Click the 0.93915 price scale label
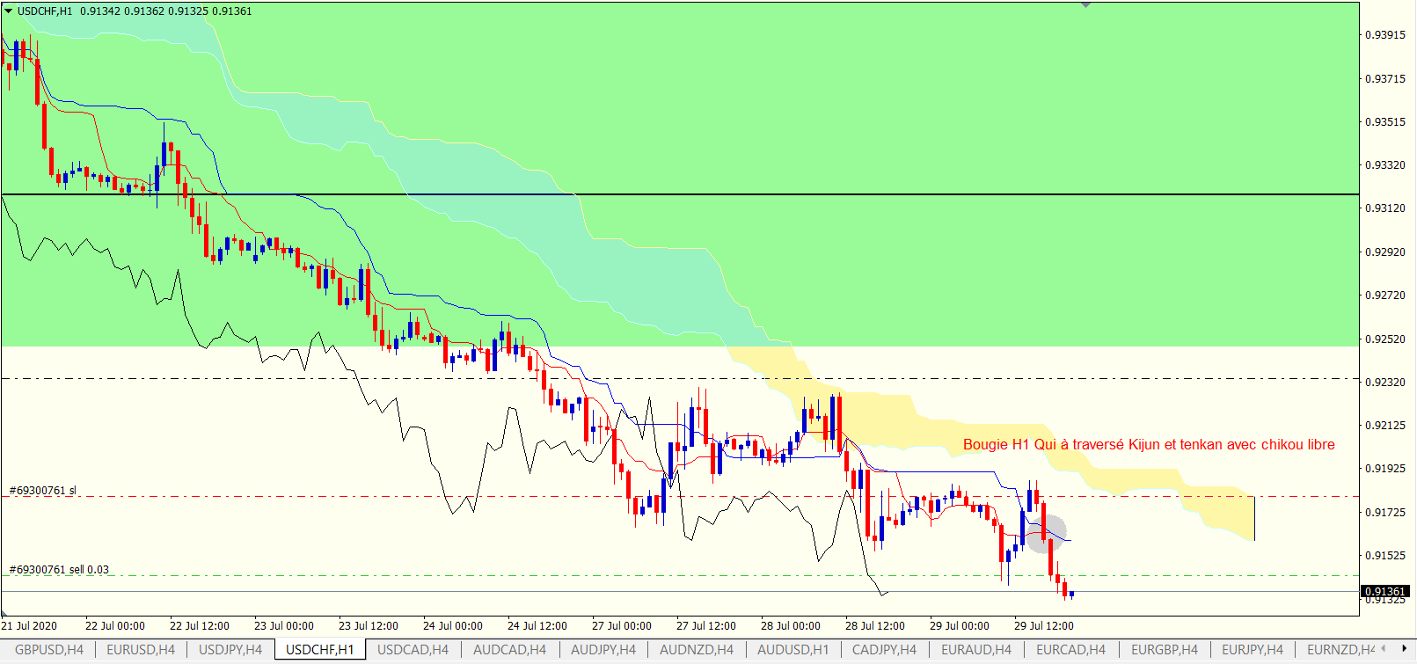 point(1384,35)
